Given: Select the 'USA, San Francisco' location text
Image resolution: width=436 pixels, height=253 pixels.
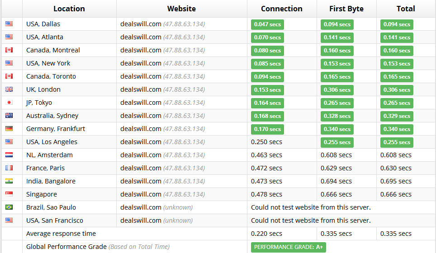Looking at the screenshot, I should tap(55, 220).
